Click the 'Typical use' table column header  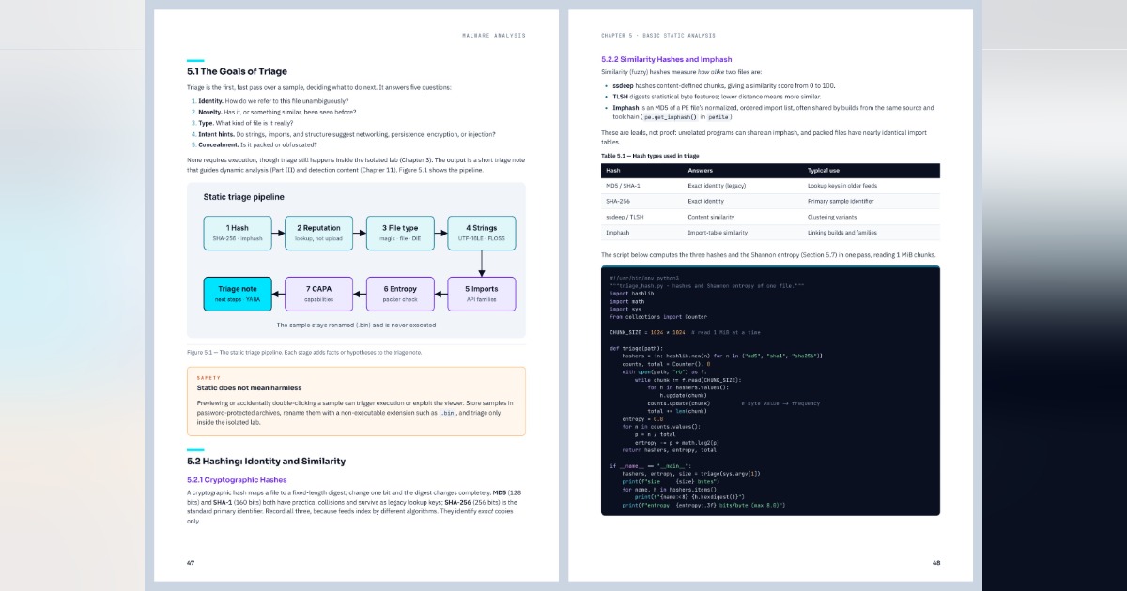[x=826, y=171]
